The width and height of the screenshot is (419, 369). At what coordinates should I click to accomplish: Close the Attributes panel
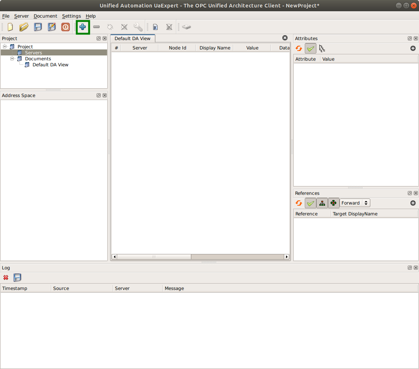(x=416, y=39)
